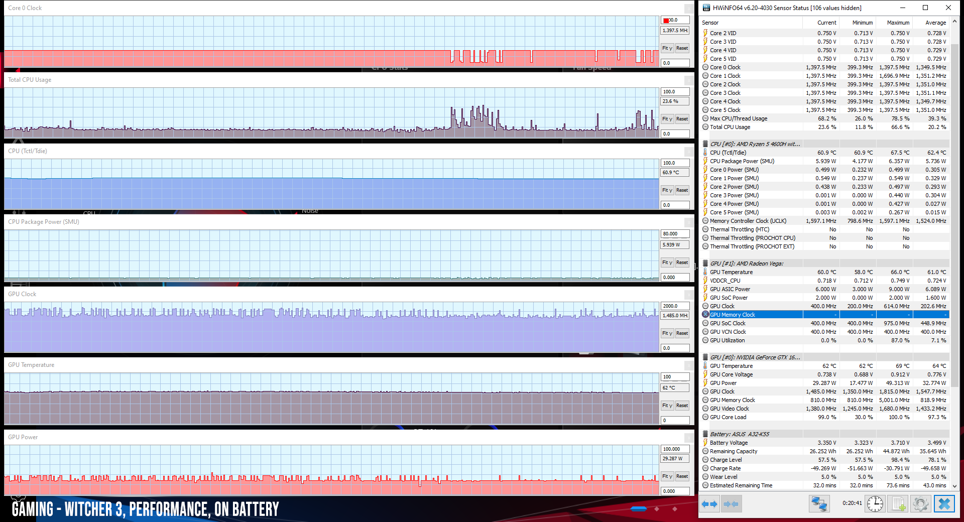Click CPU chip icon of AMD Ryzen header

click(705, 144)
